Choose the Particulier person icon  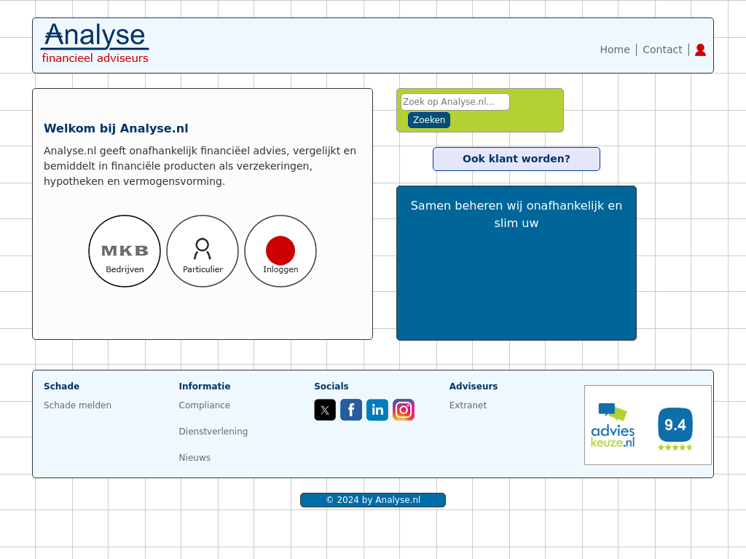[x=203, y=251]
